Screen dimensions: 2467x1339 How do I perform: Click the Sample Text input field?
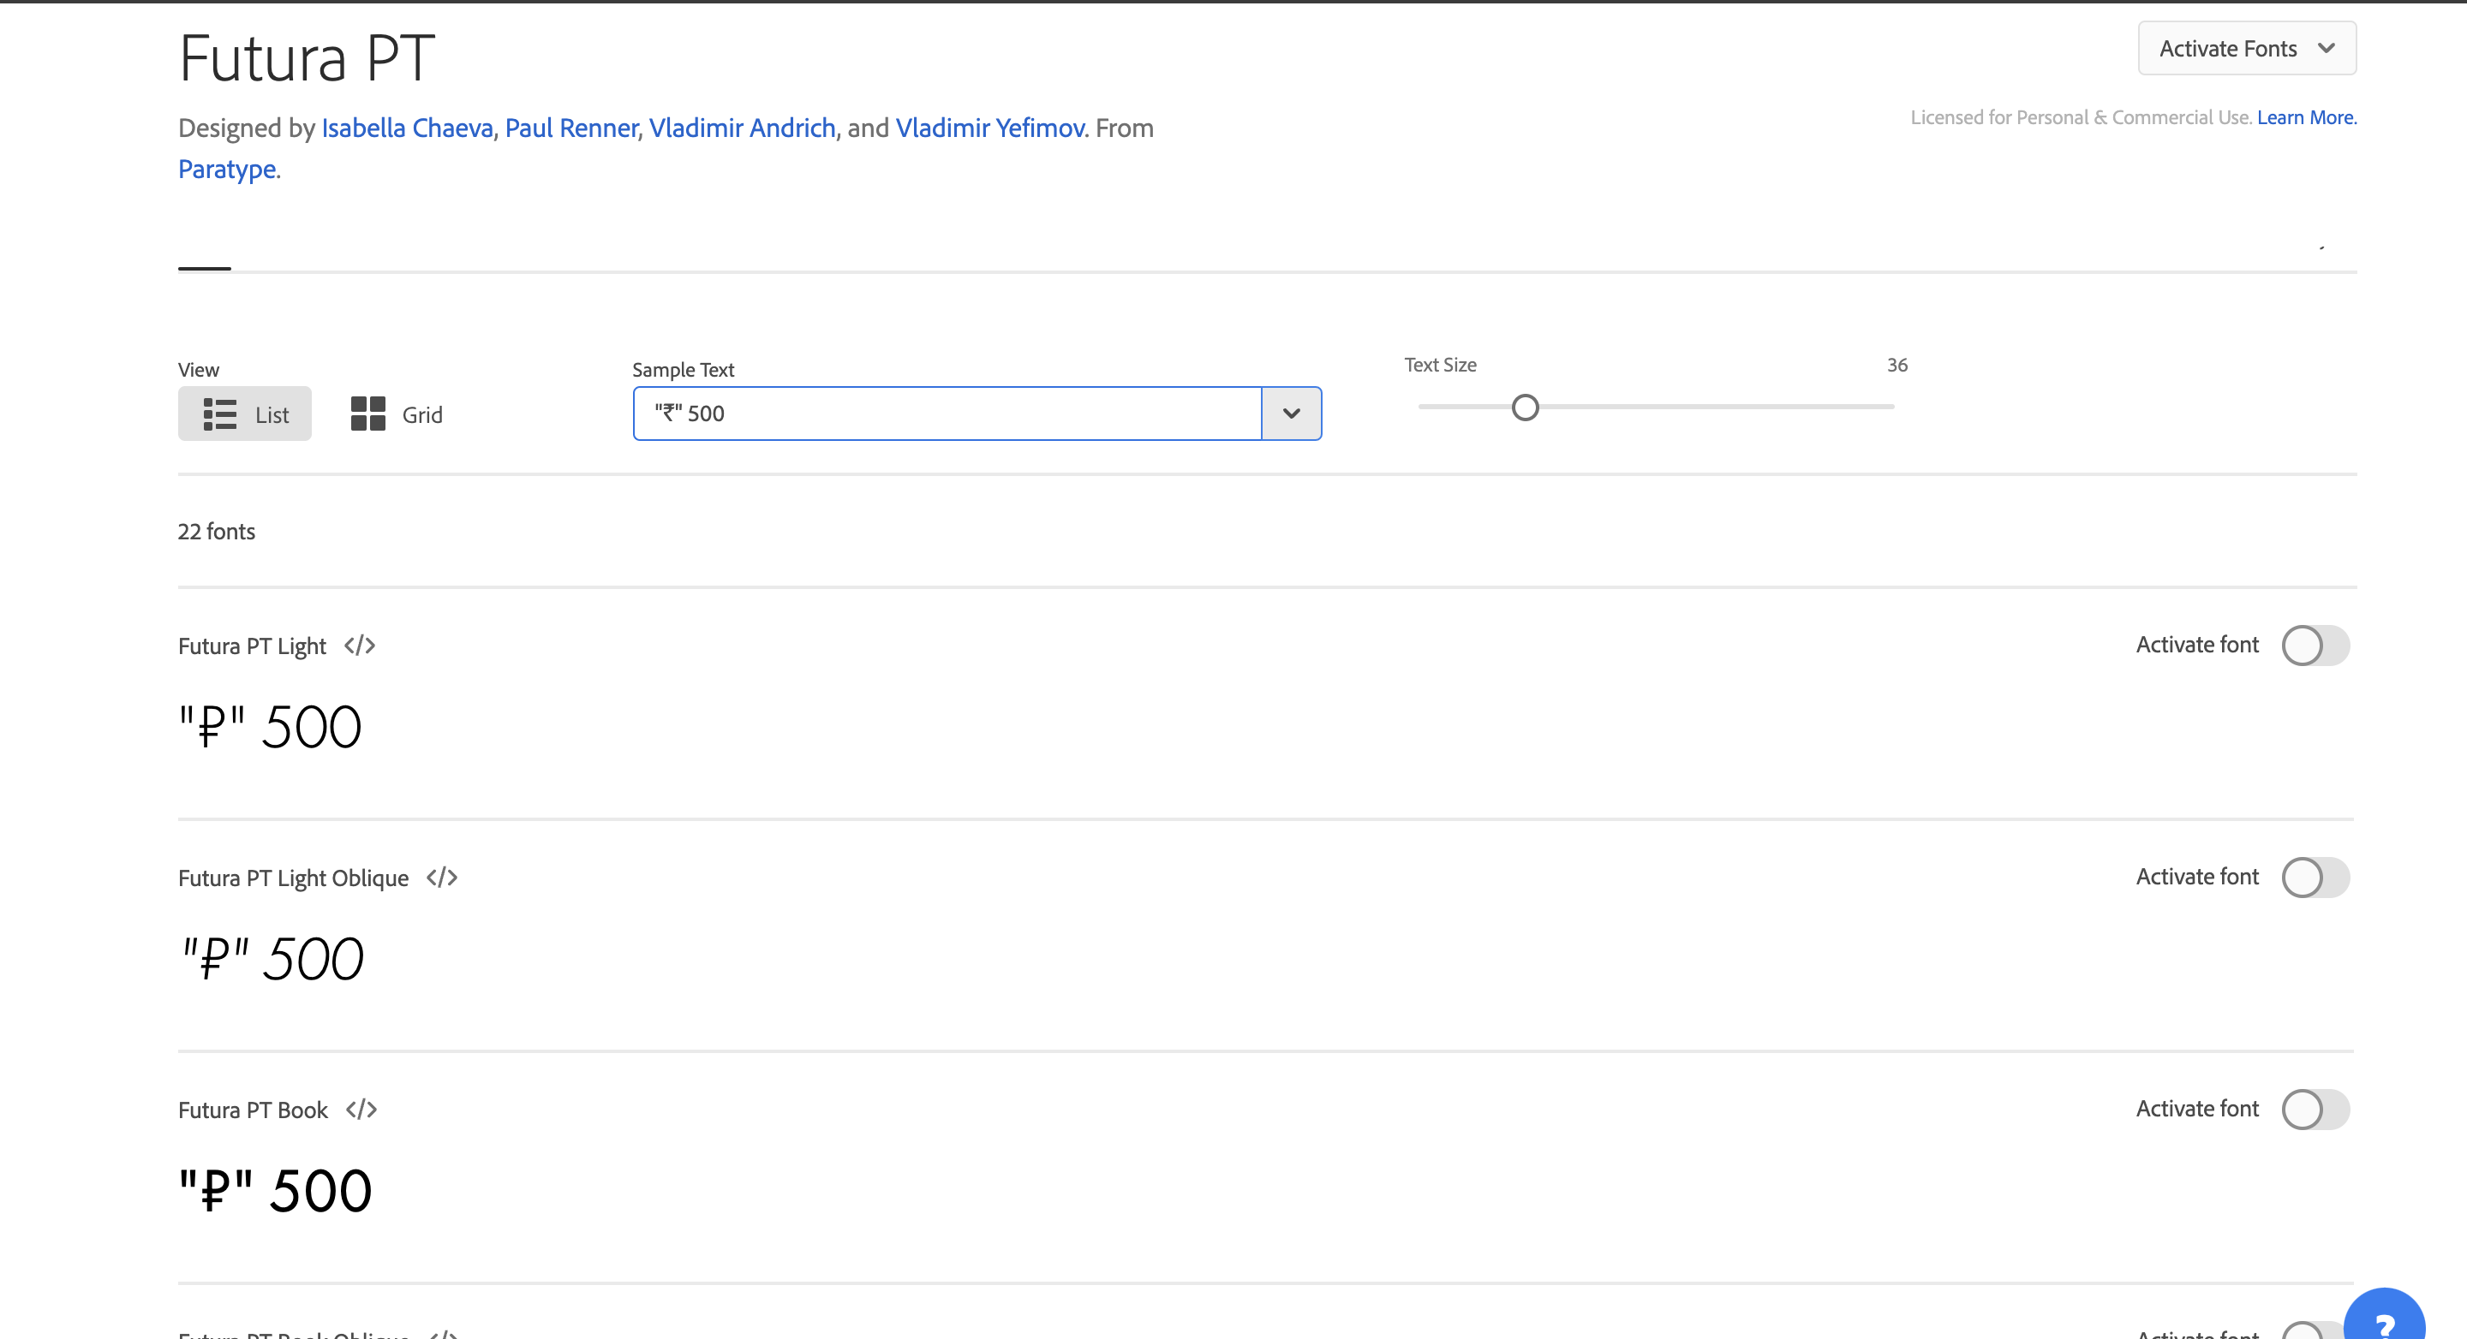click(947, 414)
